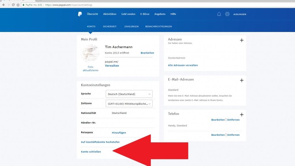Click Hinzufügen next to Reisepass
The height and width of the screenshot is (166, 295).
coord(119,133)
